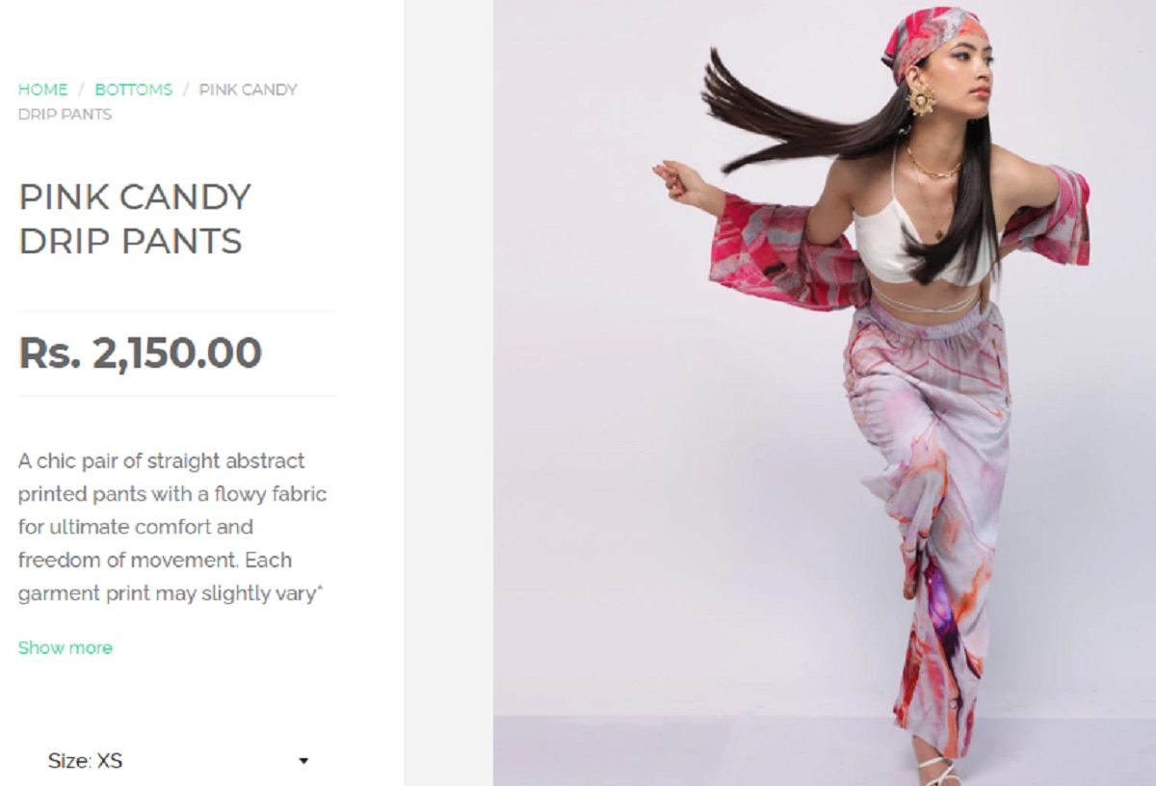Click the gold necklace in the photo
The height and width of the screenshot is (786, 1156).
[x=931, y=169]
